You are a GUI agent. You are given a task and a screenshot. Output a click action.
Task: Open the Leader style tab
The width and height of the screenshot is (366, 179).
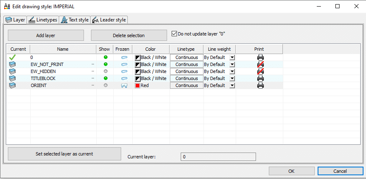[x=110, y=20]
